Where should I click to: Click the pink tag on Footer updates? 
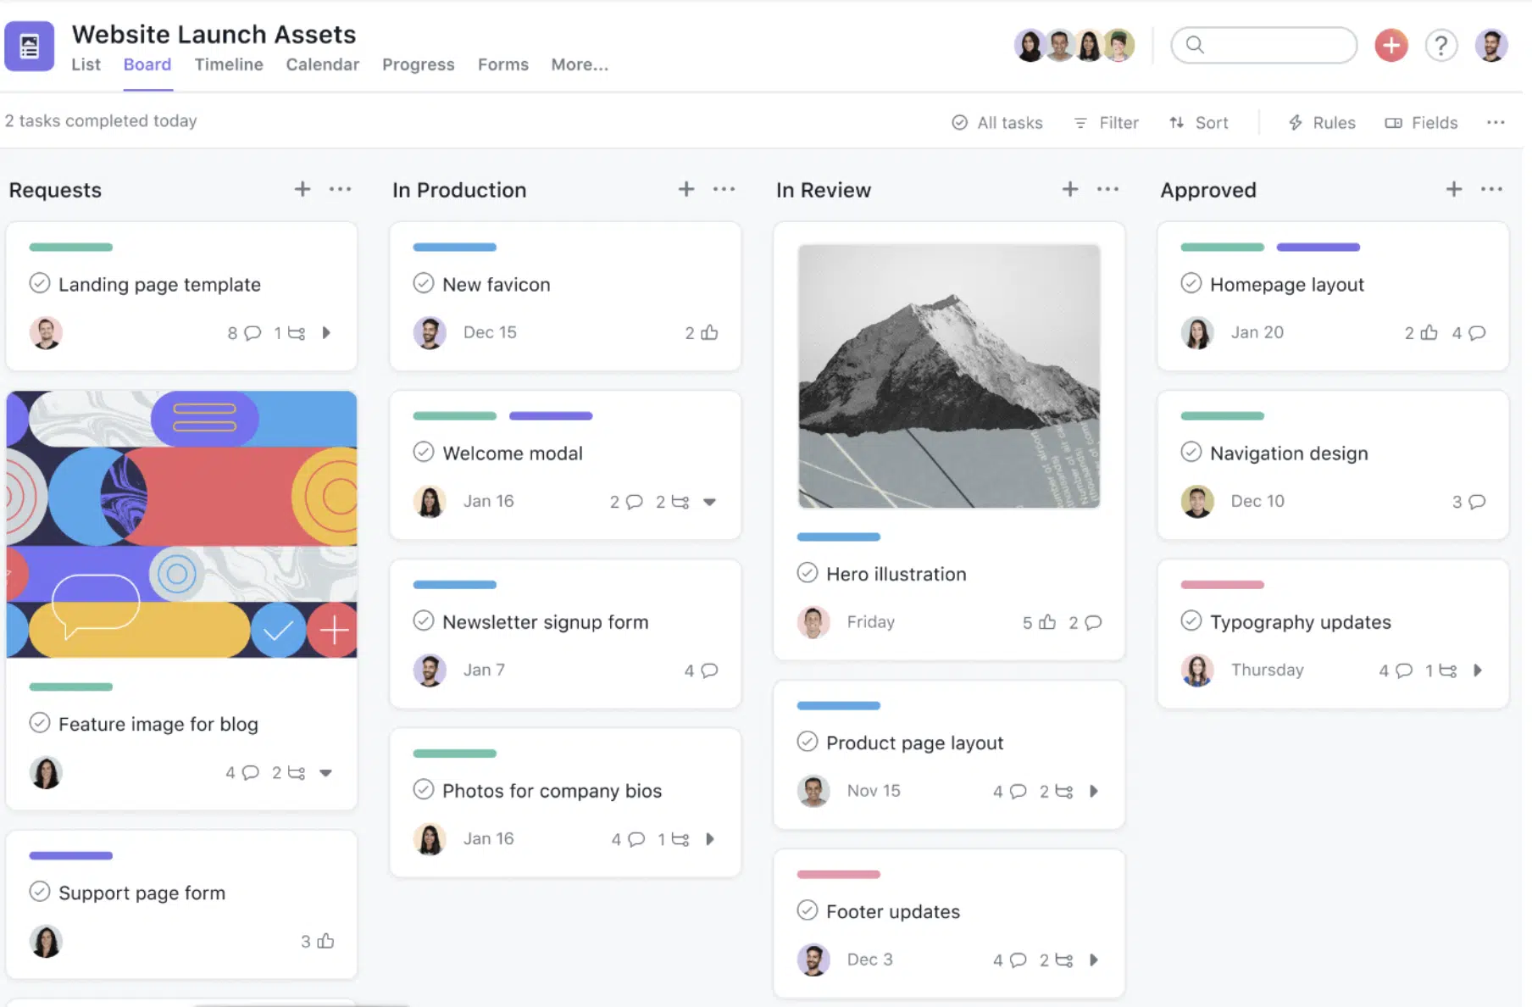(838, 874)
